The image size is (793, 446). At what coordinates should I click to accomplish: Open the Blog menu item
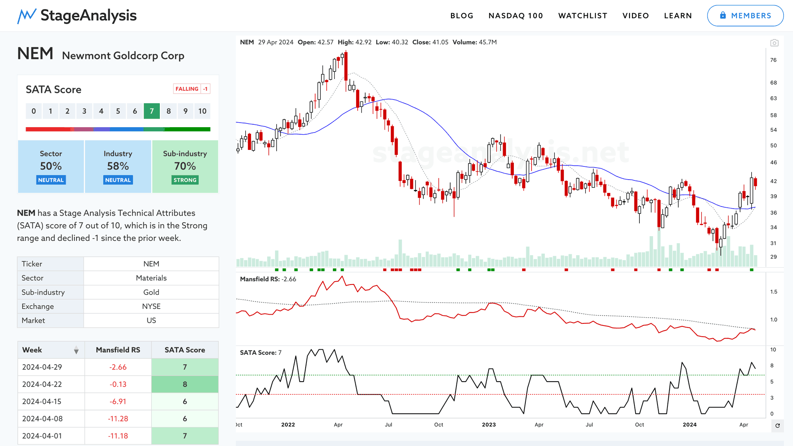coord(462,16)
